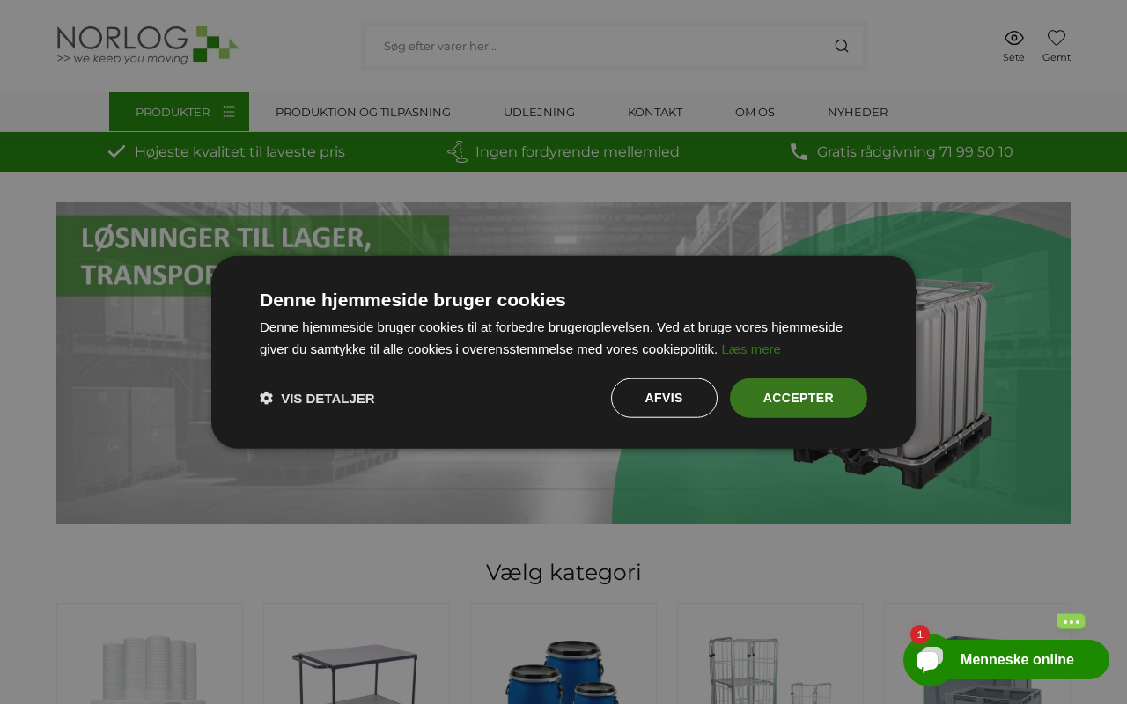Click the NORLOG logo
Viewport: 1127px width, 704px height.
click(148, 45)
